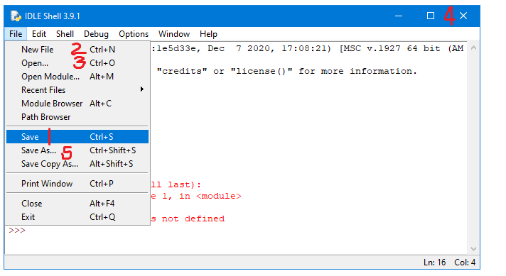Viewport: 506px width, 276px height.
Task: Select Path Browser entry
Action: click(x=77, y=117)
